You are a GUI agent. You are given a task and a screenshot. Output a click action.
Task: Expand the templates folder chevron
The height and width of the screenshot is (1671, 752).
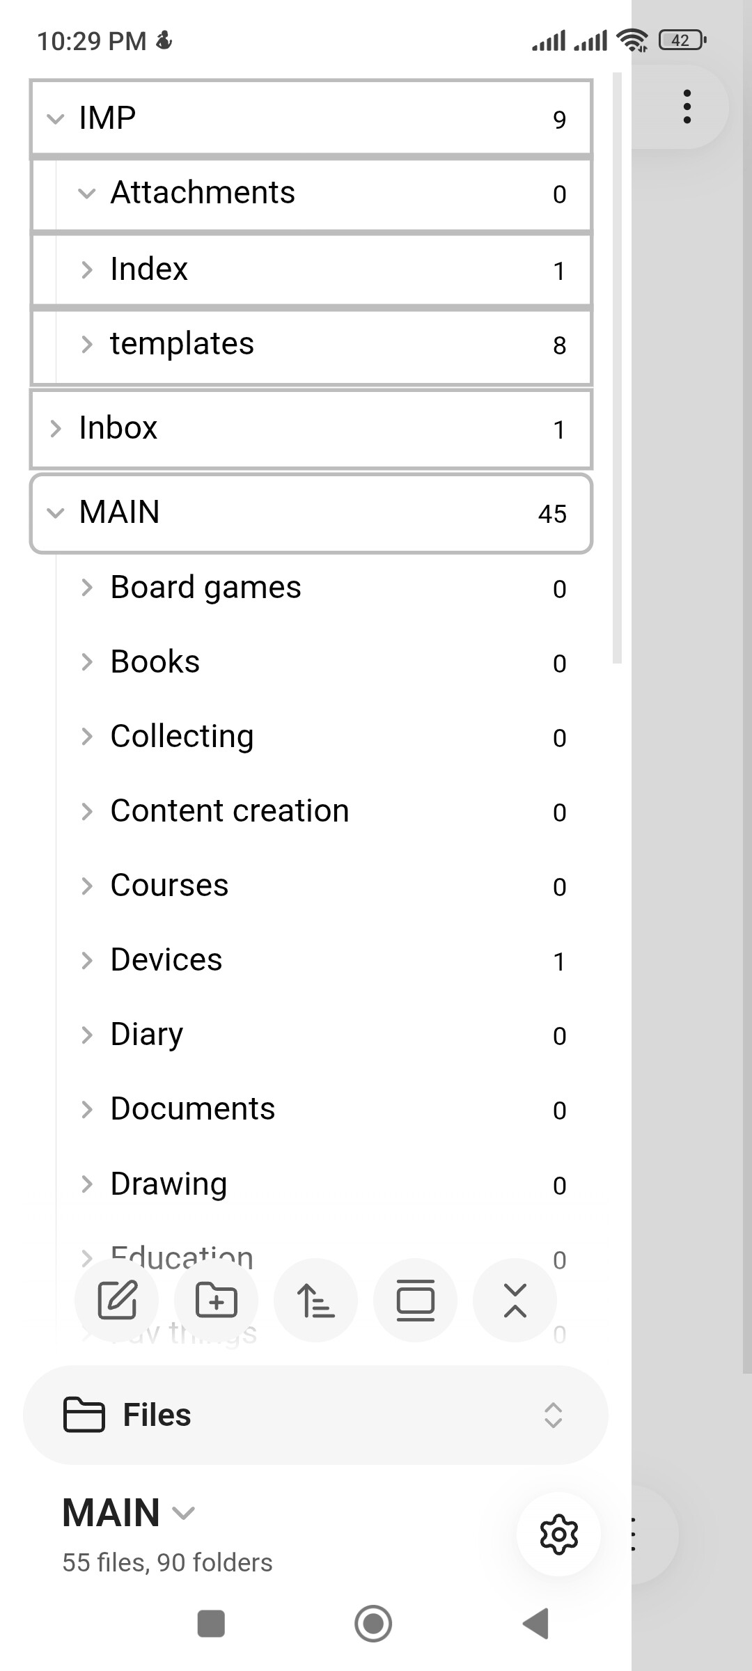pos(86,345)
